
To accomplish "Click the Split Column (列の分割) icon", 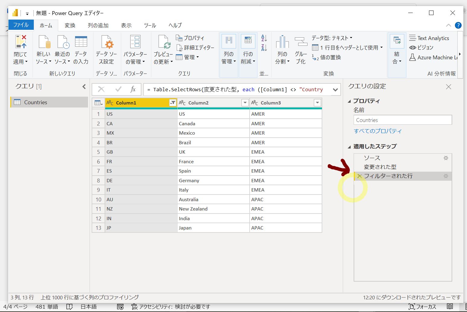I will [x=282, y=42].
